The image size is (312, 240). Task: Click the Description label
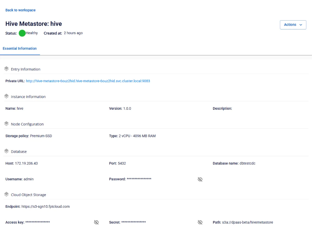(222, 108)
